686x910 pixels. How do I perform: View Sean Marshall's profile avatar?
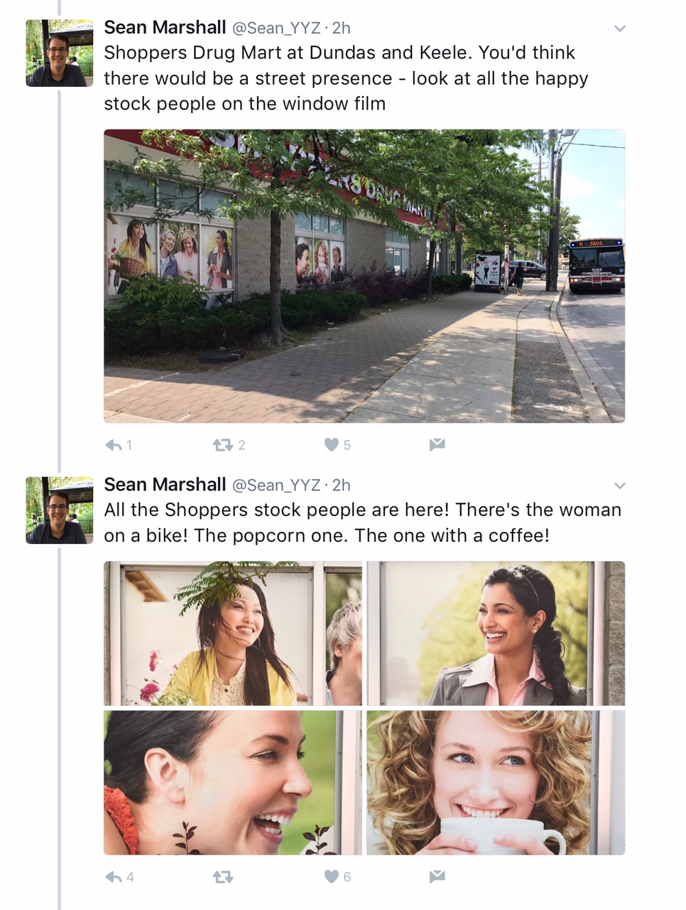coord(59,53)
